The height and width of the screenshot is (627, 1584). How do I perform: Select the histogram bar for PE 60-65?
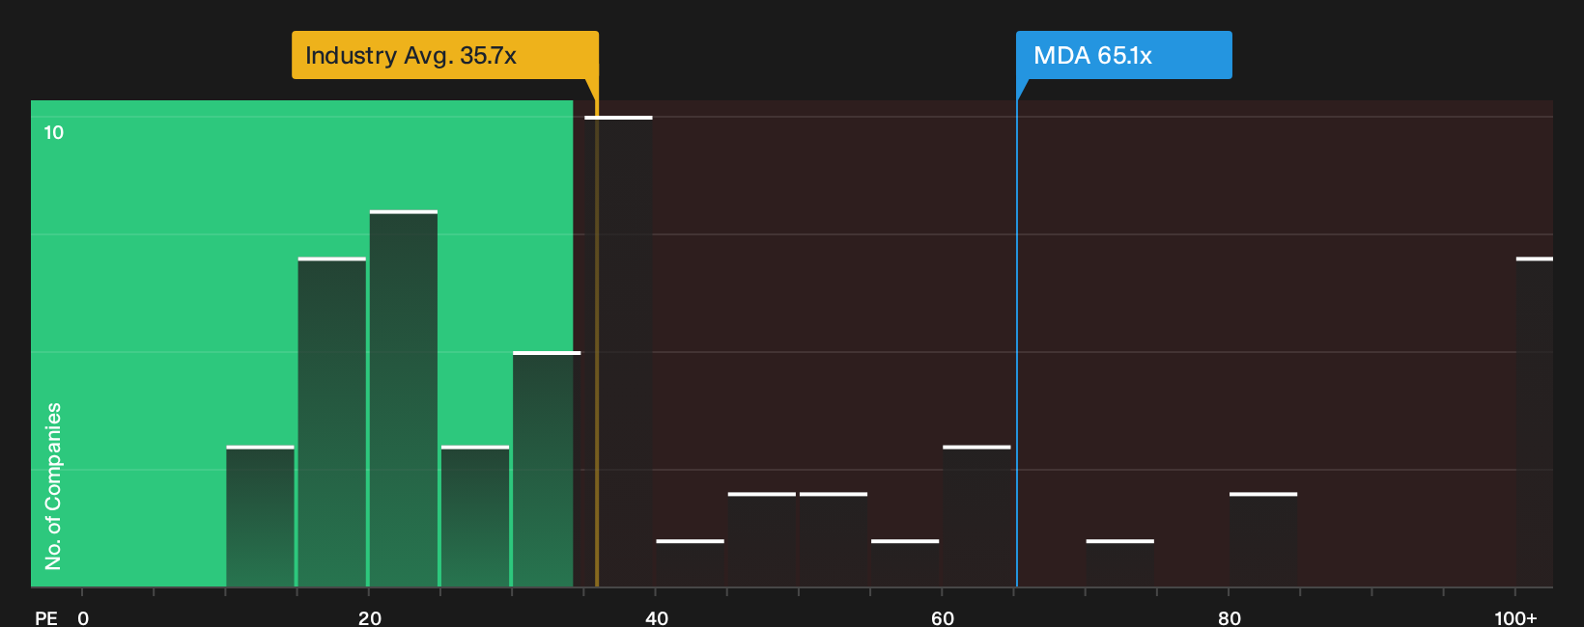click(x=976, y=516)
